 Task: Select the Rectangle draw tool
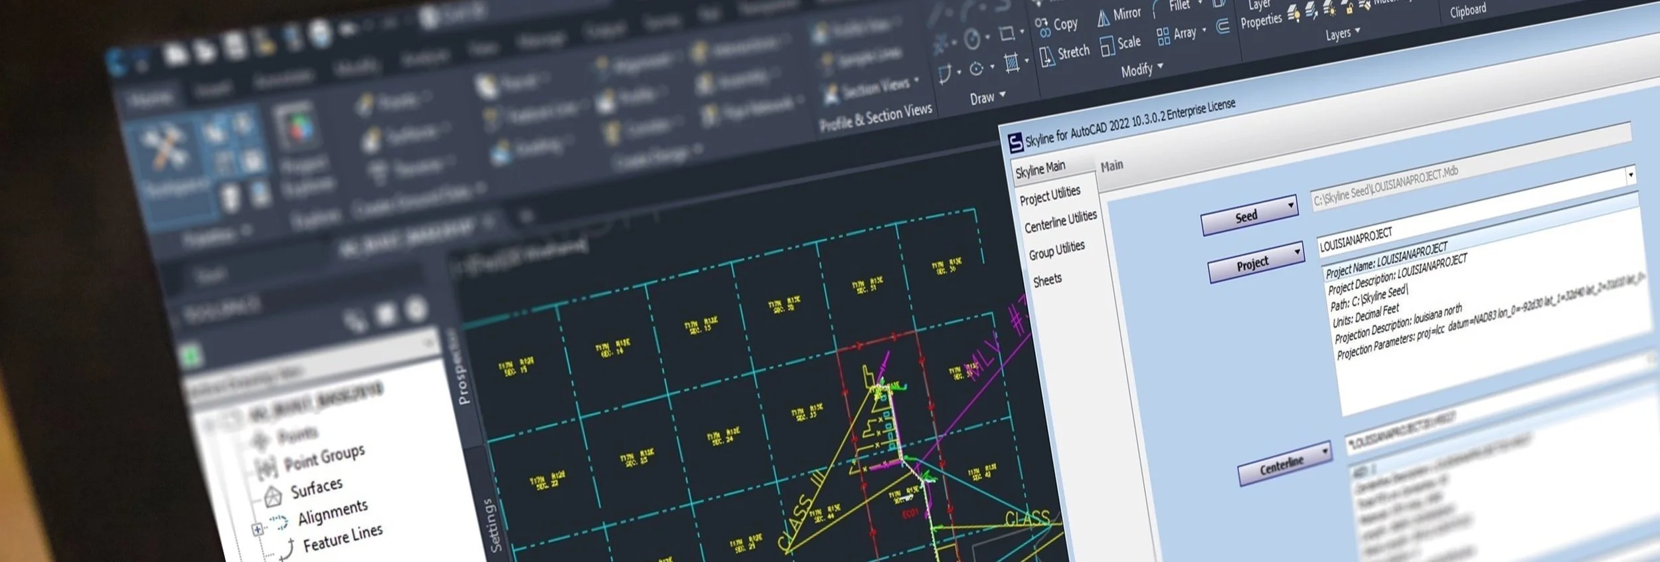tap(1007, 33)
